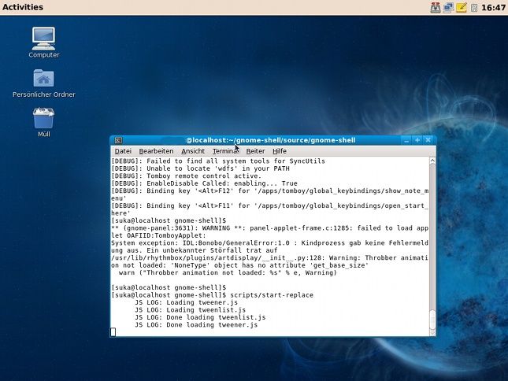Maximize the terminal window
The image size is (508, 381).
coord(417,140)
